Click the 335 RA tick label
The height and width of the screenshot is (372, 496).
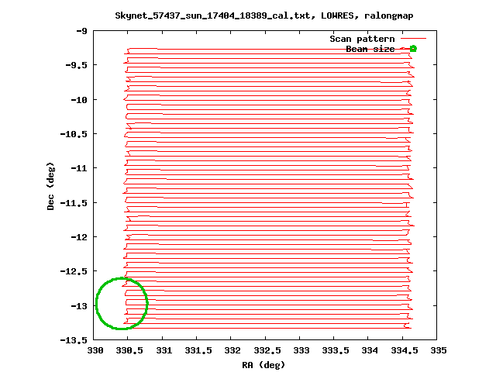click(439, 350)
